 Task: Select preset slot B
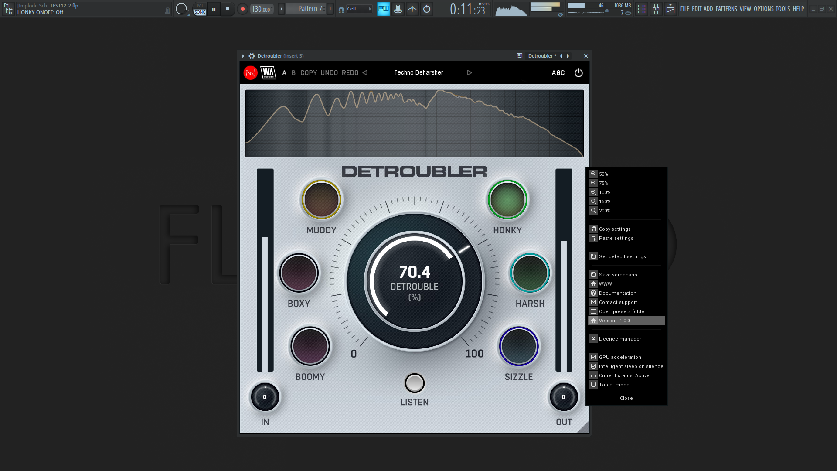[293, 73]
